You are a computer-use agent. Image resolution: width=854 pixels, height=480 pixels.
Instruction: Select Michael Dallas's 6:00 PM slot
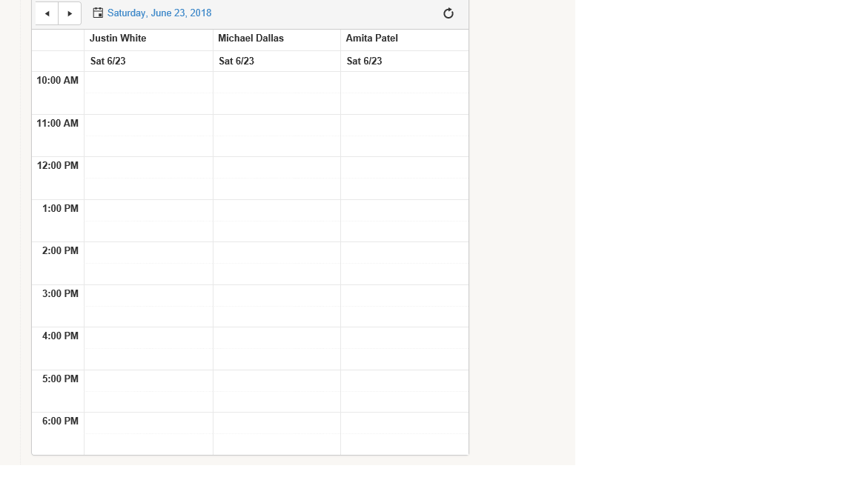tap(277, 423)
